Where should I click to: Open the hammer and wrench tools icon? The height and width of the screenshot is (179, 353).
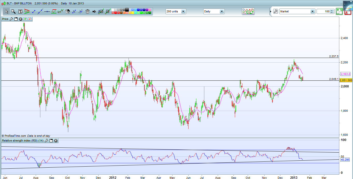67,11
